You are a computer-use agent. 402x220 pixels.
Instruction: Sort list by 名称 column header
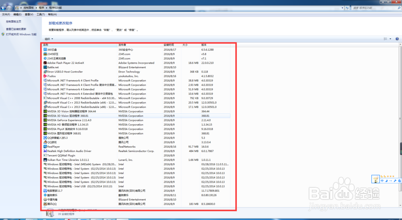click(x=80, y=45)
